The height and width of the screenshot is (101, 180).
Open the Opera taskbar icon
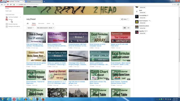[x=14, y=99]
